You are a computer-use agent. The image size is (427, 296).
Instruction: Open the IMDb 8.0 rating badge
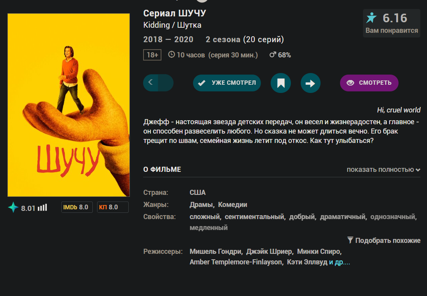tap(77, 207)
